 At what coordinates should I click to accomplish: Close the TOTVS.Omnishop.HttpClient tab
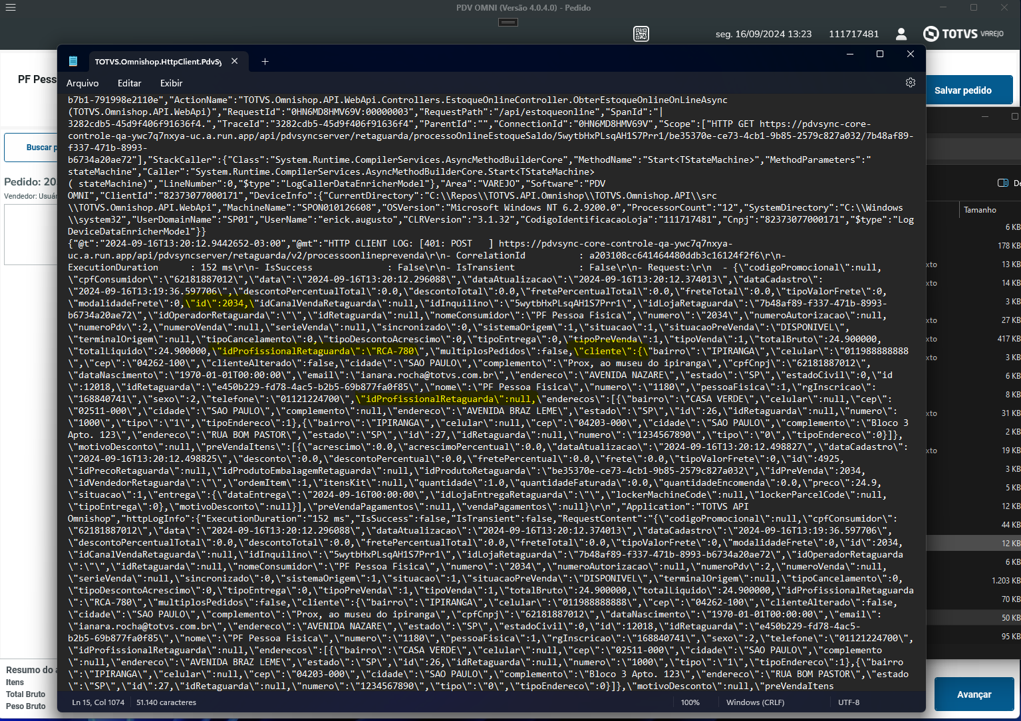pyautogui.click(x=235, y=61)
